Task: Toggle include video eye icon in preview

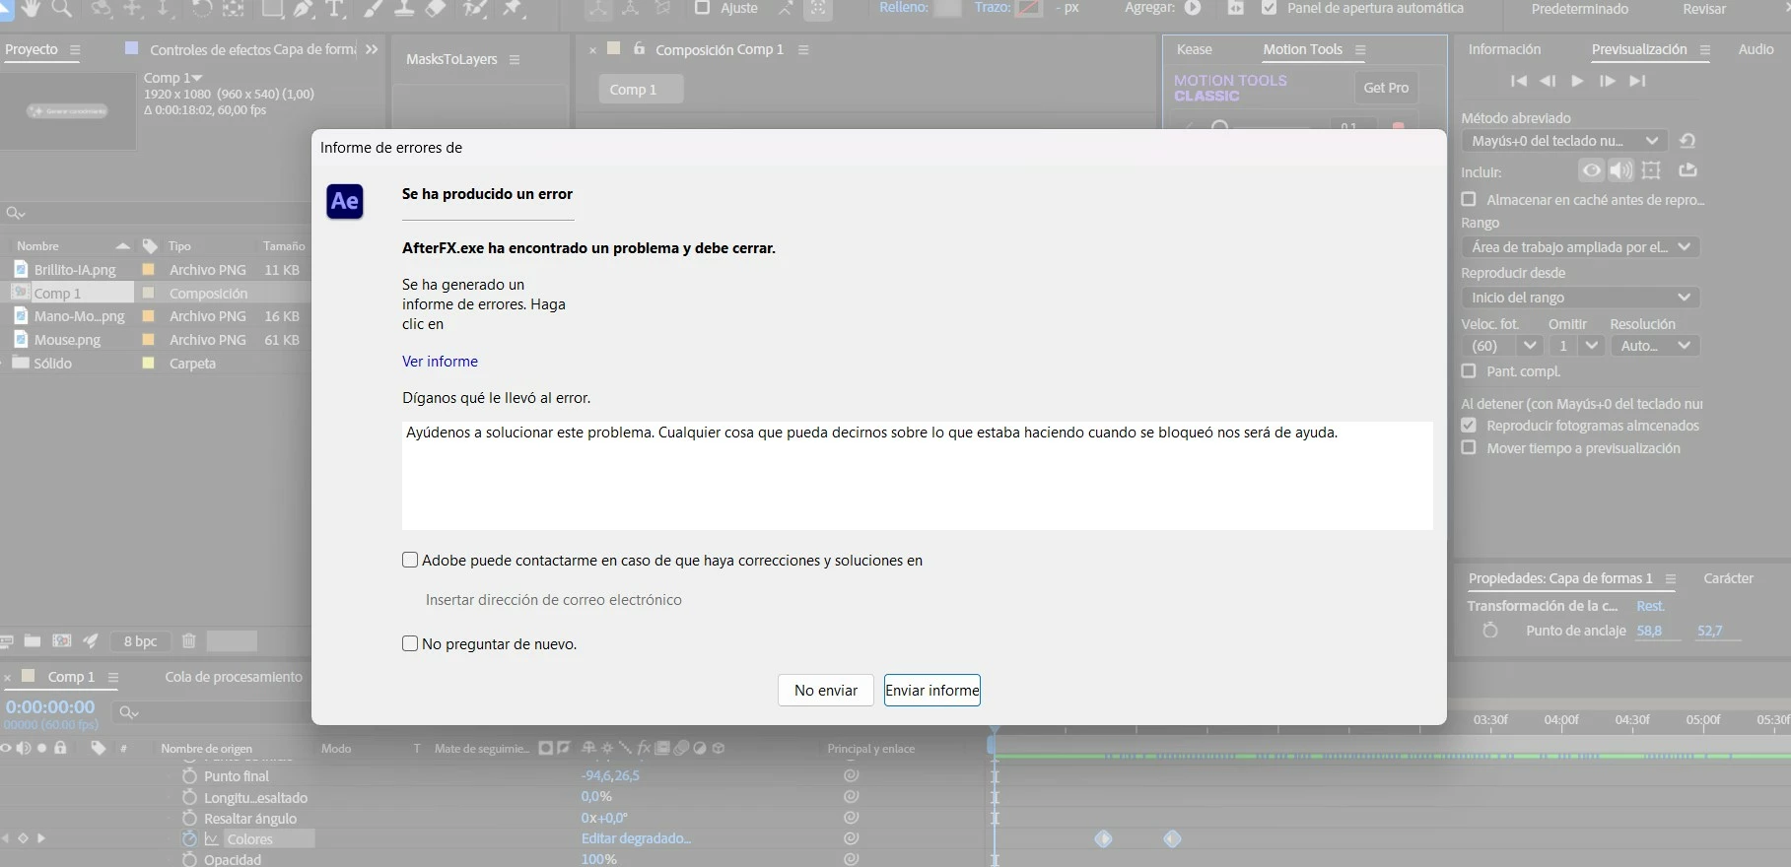Action: click(1591, 170)
